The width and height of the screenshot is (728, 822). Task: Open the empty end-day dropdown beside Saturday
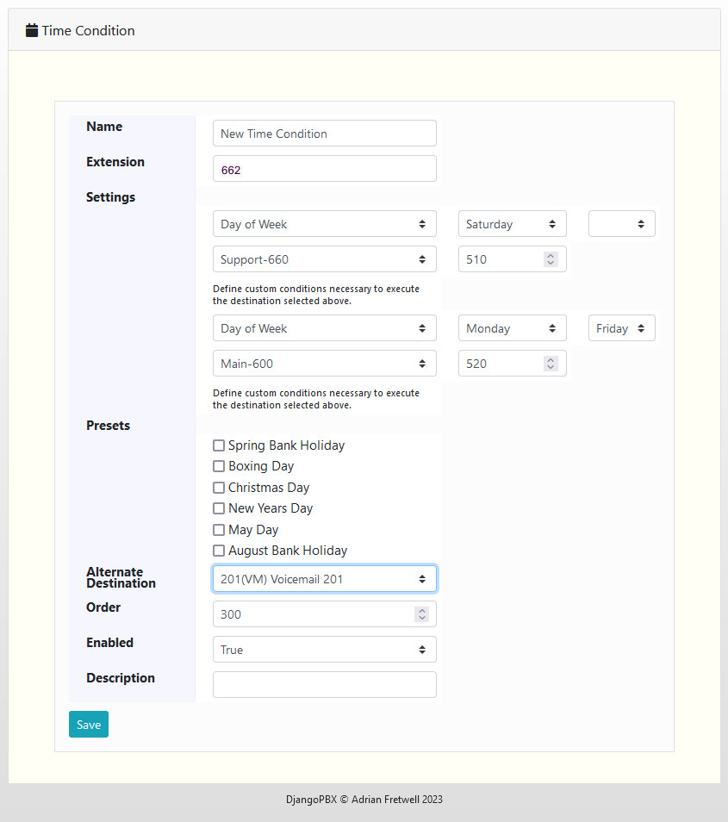tap(621, 224)
